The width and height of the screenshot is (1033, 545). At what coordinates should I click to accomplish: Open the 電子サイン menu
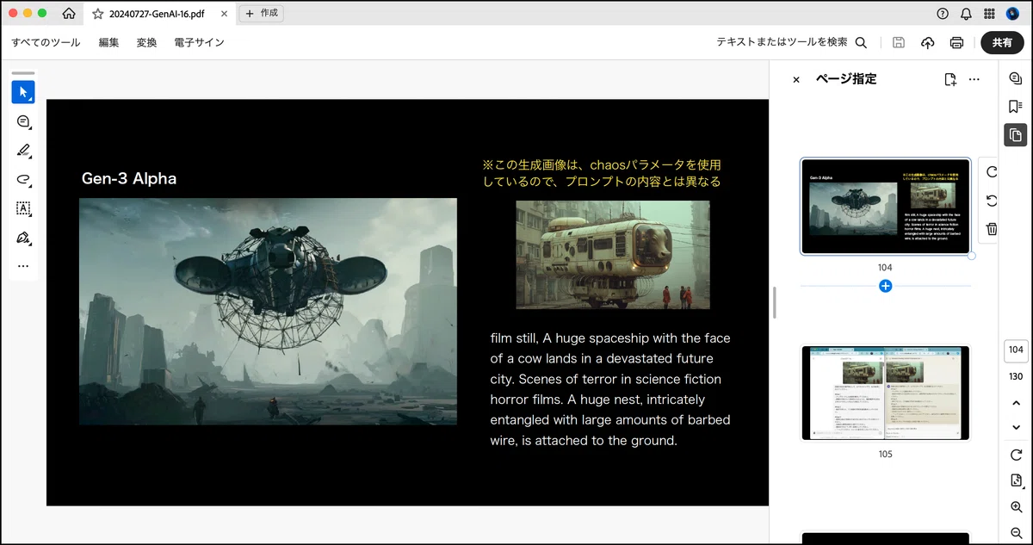[x=199, y=42]
